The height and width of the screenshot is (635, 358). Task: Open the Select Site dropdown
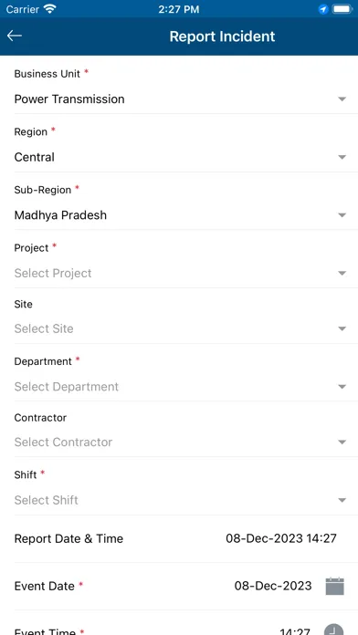coord(181,328)
